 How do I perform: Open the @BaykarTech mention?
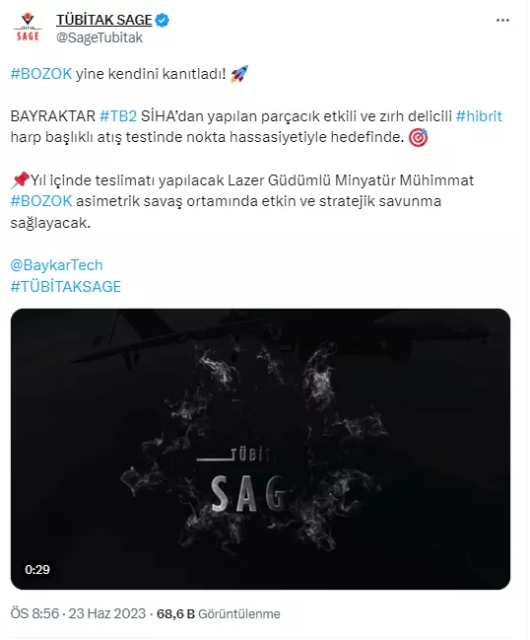coord(57,265)
